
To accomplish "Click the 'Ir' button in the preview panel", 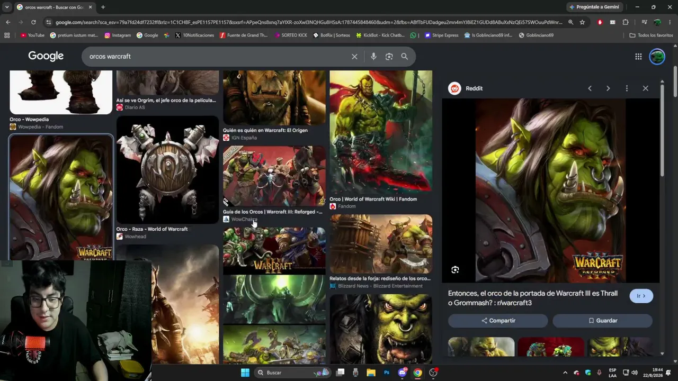I will 641,296.
